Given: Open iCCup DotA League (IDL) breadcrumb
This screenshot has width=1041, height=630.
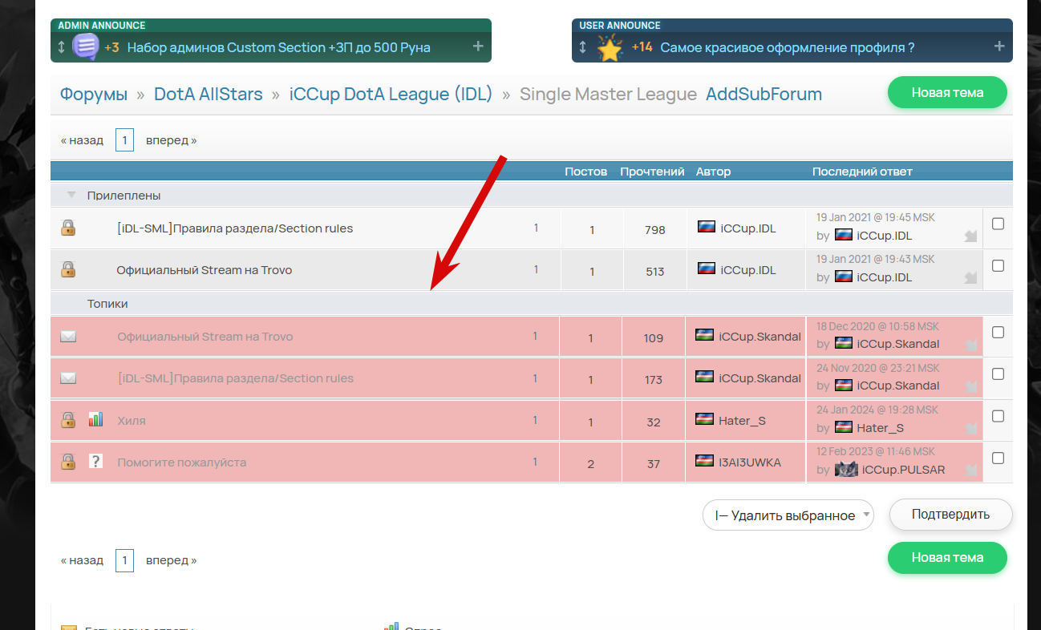Looking at the screenshot, I should (391, 95).
